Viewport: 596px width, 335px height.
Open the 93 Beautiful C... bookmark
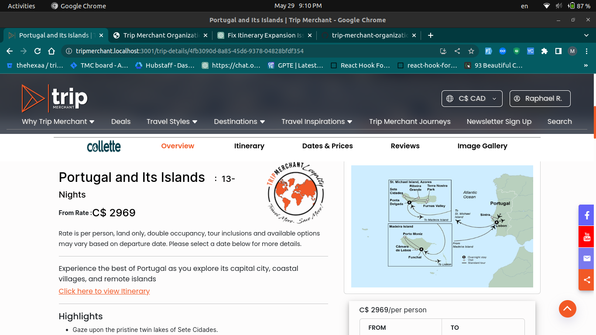493,65
